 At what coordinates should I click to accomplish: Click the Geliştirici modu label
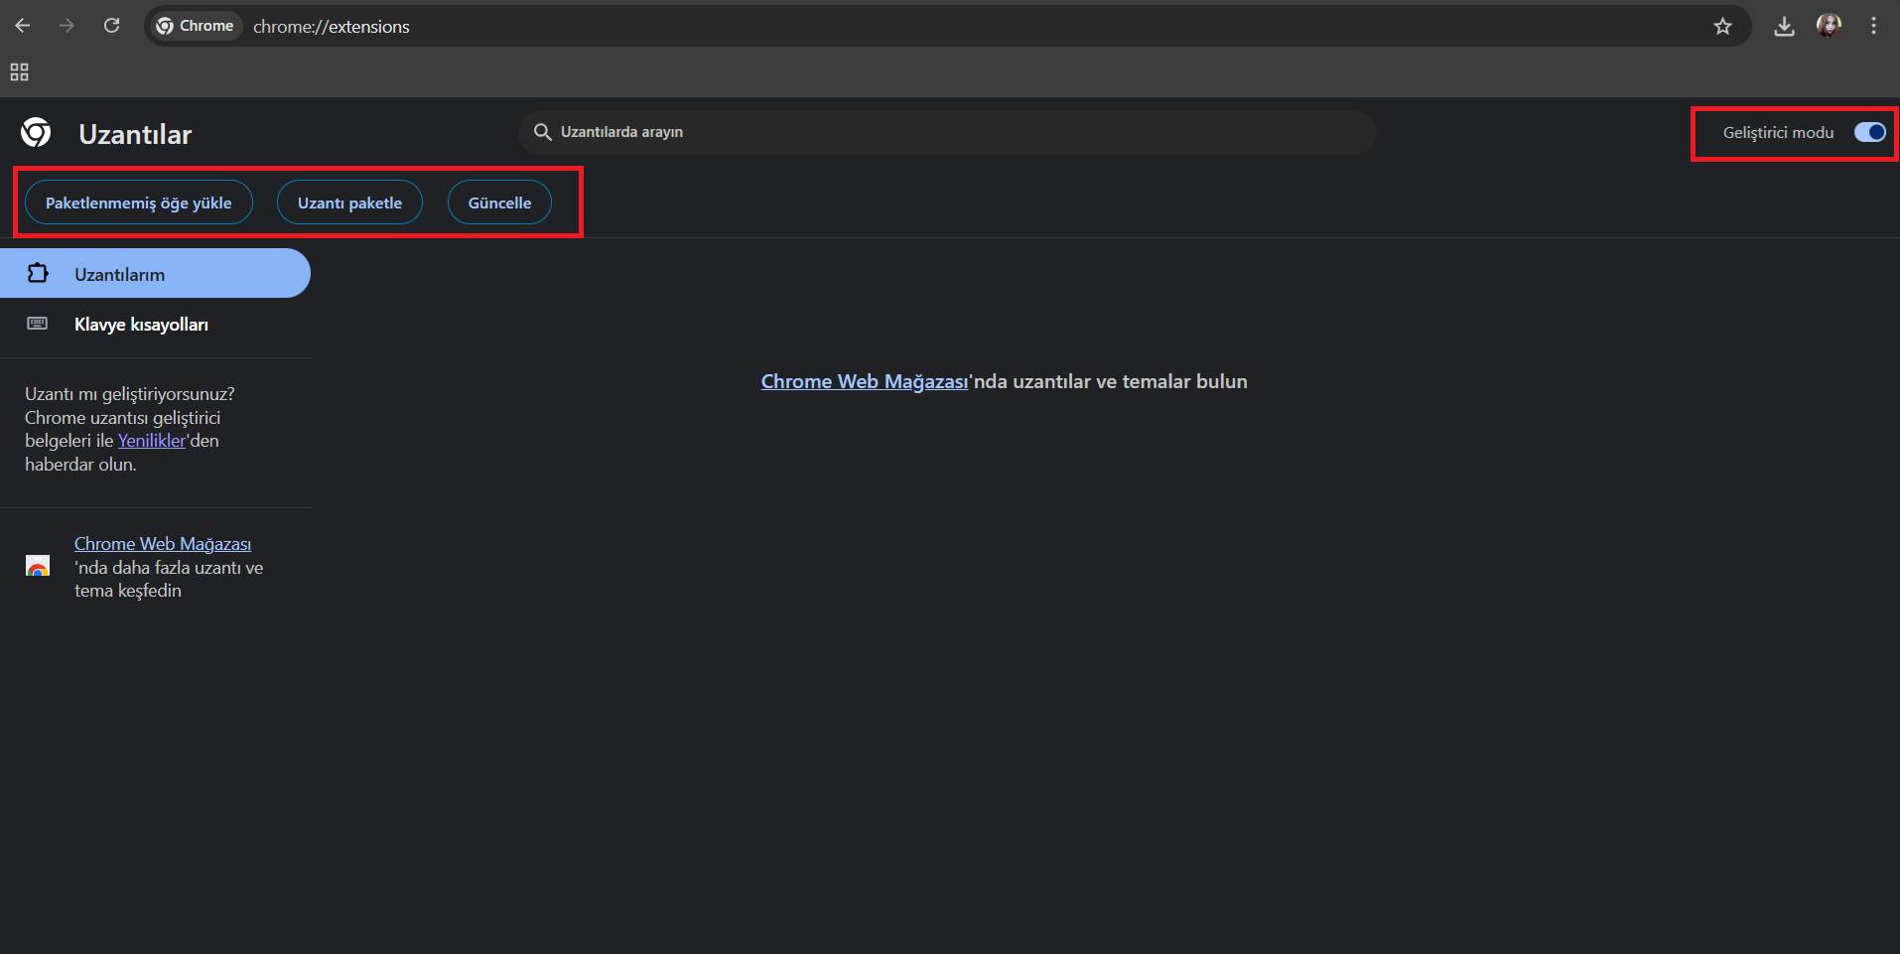1778,133
